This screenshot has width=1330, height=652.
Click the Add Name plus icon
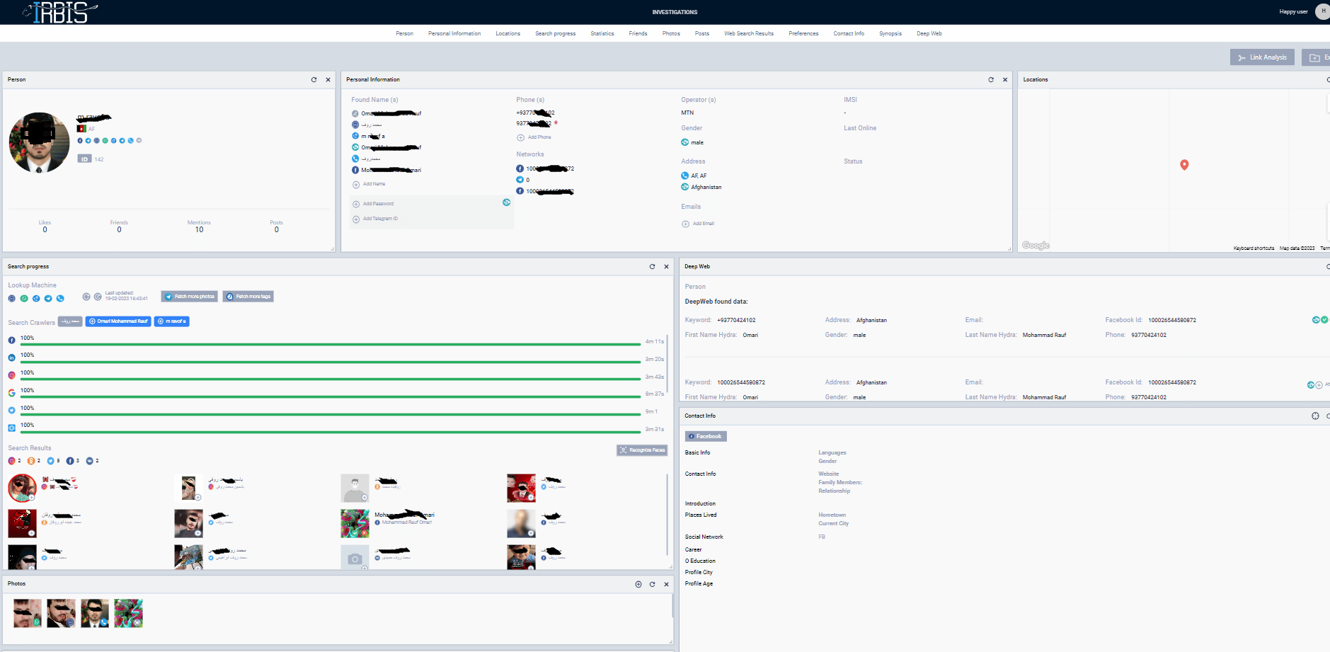pos(356,184)
